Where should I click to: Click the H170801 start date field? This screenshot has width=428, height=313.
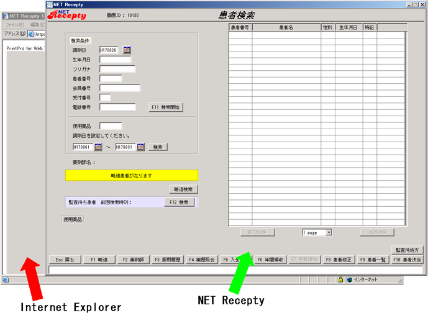[83, 147]
